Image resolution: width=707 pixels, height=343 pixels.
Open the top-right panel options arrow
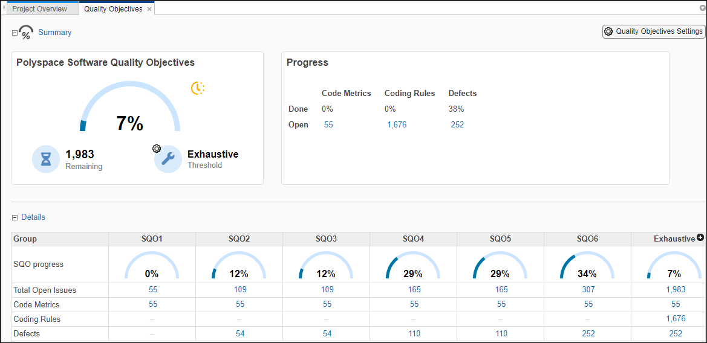[x=702, y=8]
